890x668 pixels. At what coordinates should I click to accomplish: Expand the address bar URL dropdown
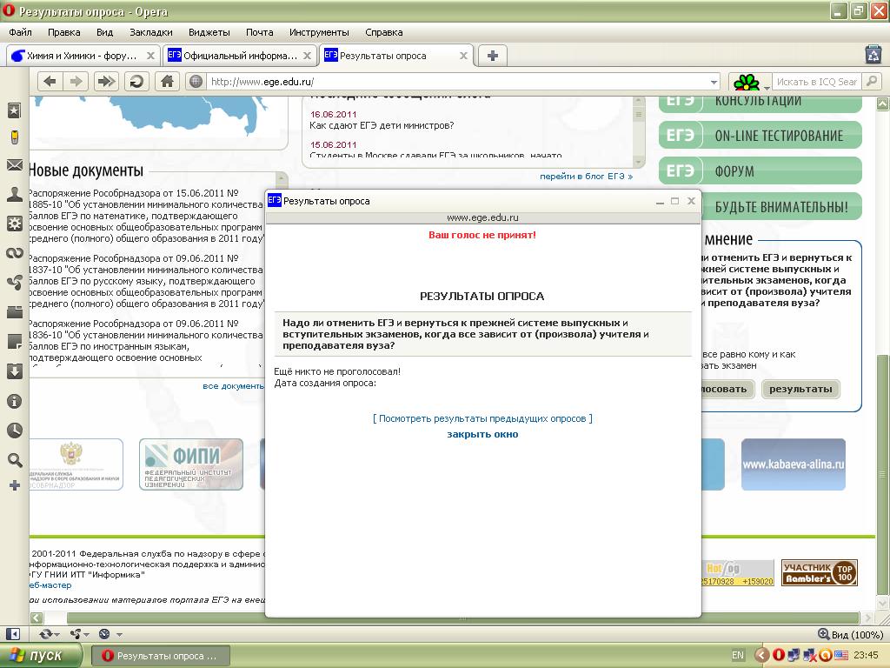(714, 82)
